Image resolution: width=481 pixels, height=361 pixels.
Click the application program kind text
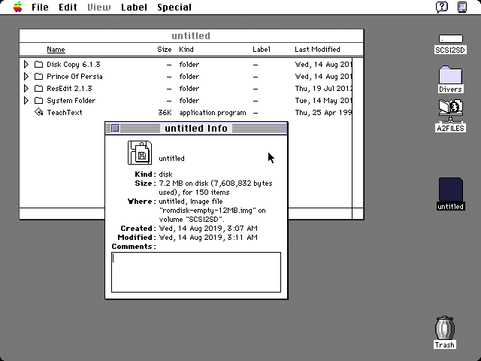coord(213,113)
